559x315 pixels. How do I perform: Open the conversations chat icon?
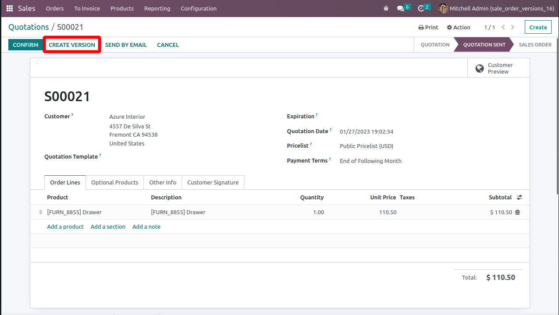(x=400, y=8)
